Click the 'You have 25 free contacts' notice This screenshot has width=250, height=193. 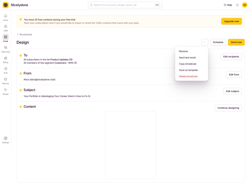click(x=49, y=19)
